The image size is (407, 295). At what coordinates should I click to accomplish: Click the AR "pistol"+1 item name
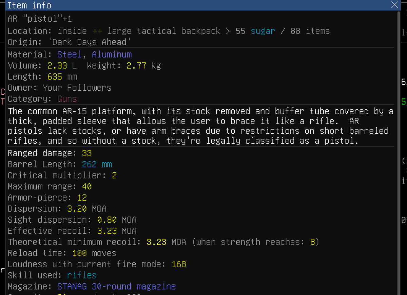pyautogui.click(x=40, y=19)
